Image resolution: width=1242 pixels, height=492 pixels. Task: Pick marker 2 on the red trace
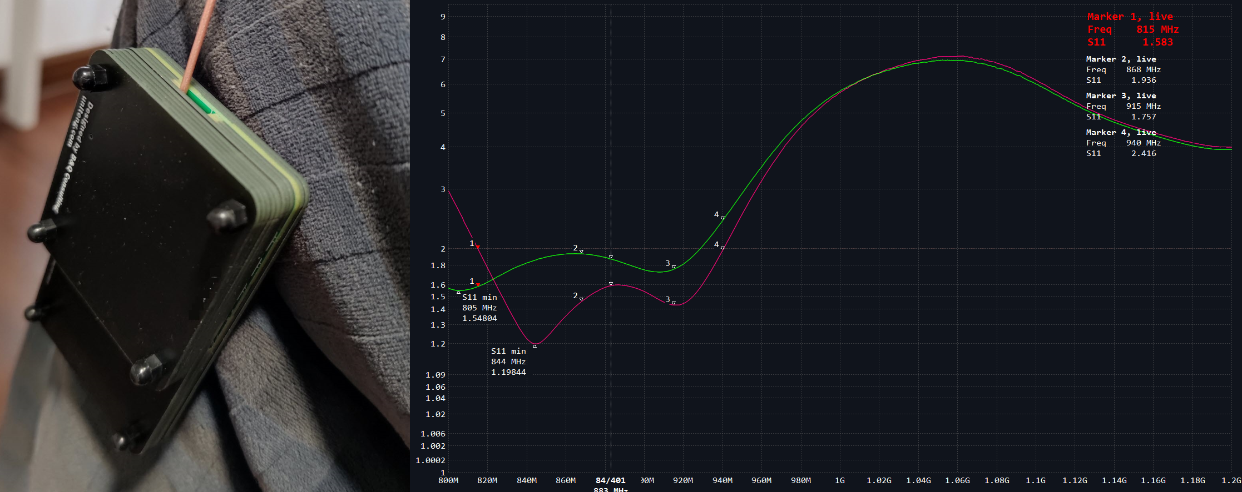(x=581, y=299)
